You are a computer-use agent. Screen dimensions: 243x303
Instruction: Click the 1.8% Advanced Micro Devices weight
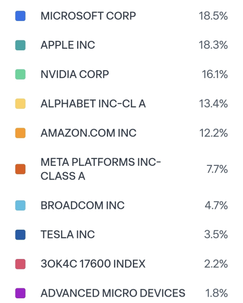click(x=216, y=293)
